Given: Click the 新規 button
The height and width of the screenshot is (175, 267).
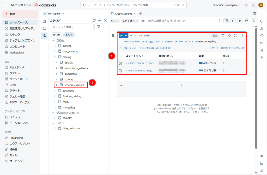Looking at the screenshot, I should point(20,14).
